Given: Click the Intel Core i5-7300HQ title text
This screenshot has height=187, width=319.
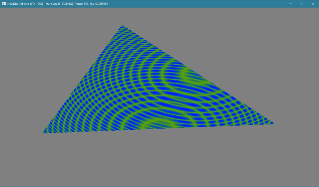Looking at the screenshot, I should [x=59, y=4].
